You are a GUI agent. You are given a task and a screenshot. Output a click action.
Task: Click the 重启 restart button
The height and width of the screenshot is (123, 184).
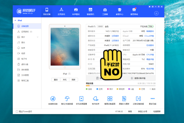click(56, 80)
